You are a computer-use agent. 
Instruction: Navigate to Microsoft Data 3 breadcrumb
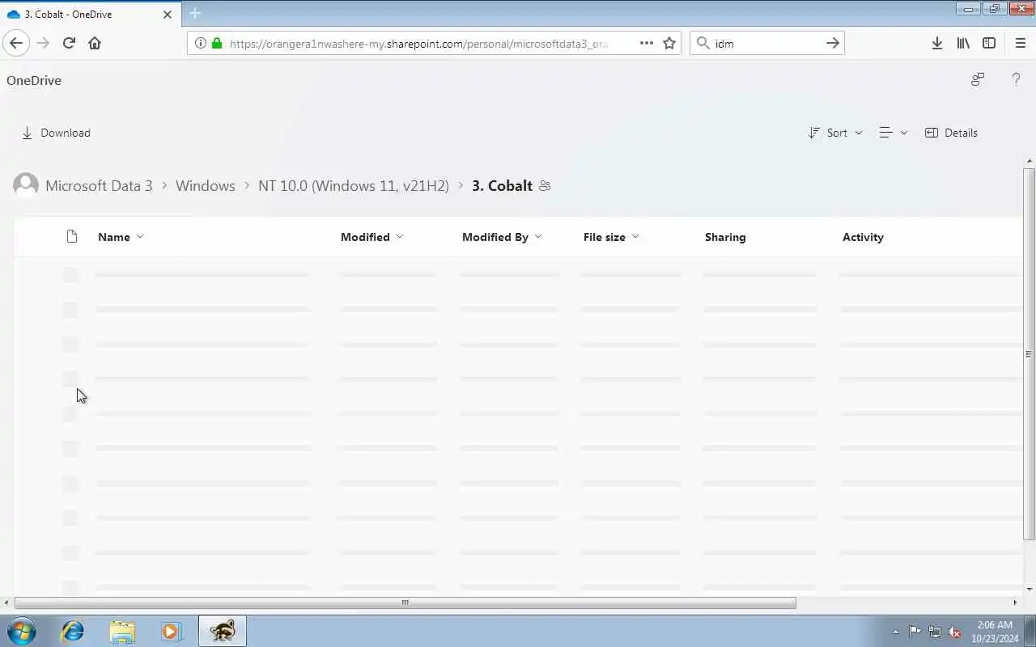pyautogui.click(x=99, y=185)
